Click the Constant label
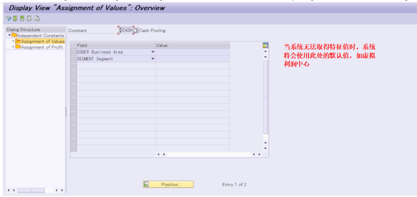Screen dimensions: 417x197 coord(77,30)
